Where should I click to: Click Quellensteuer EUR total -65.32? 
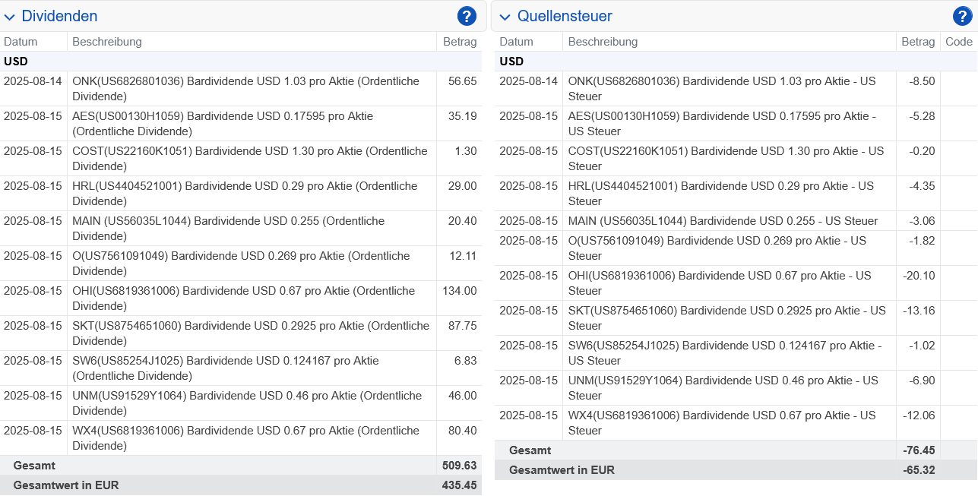(919, 470)
